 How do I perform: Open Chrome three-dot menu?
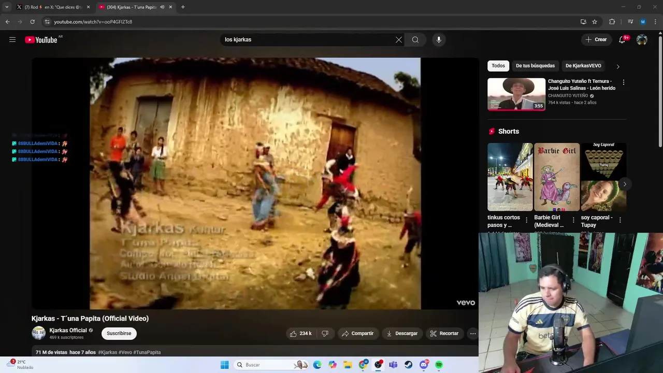656,22
